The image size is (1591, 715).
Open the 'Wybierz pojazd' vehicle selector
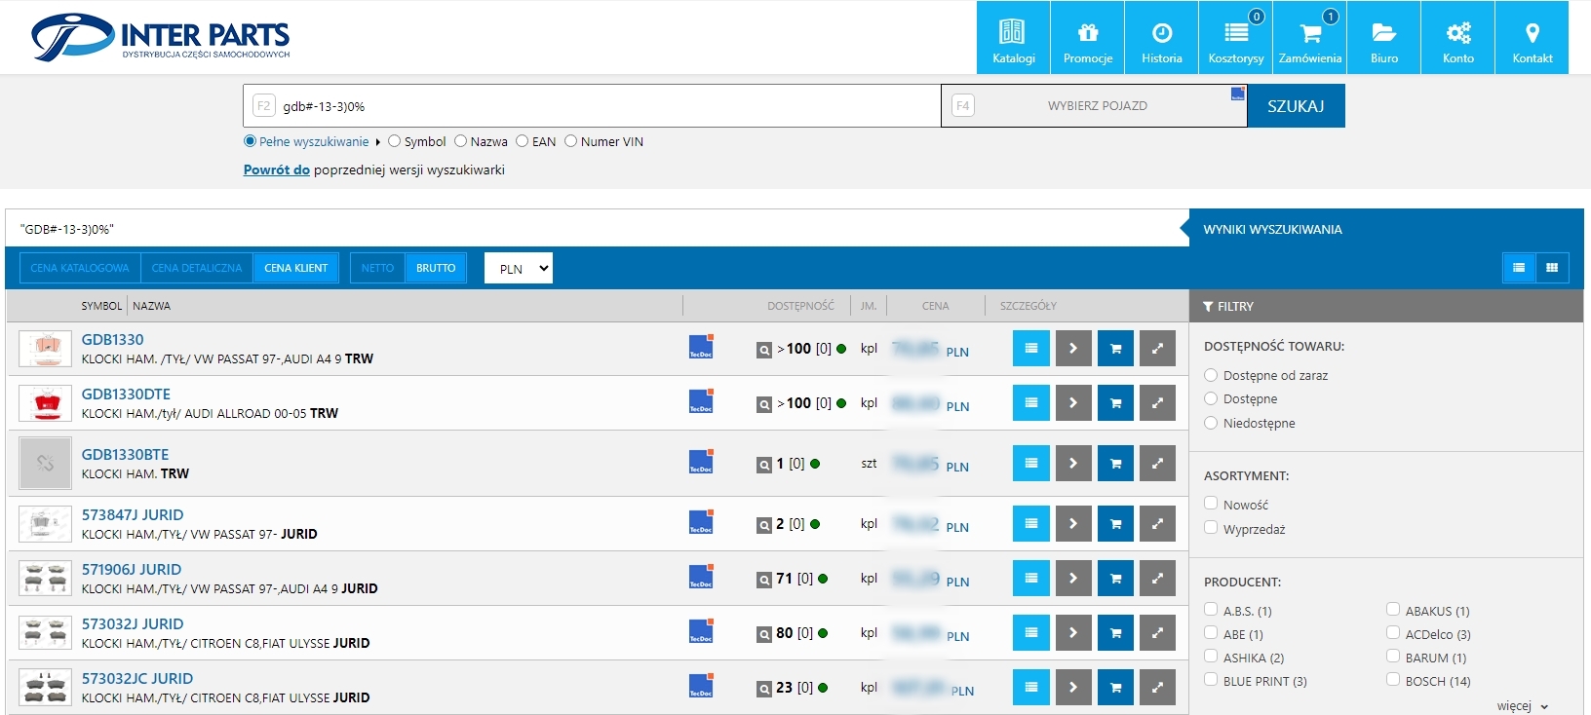(1097, 105)
